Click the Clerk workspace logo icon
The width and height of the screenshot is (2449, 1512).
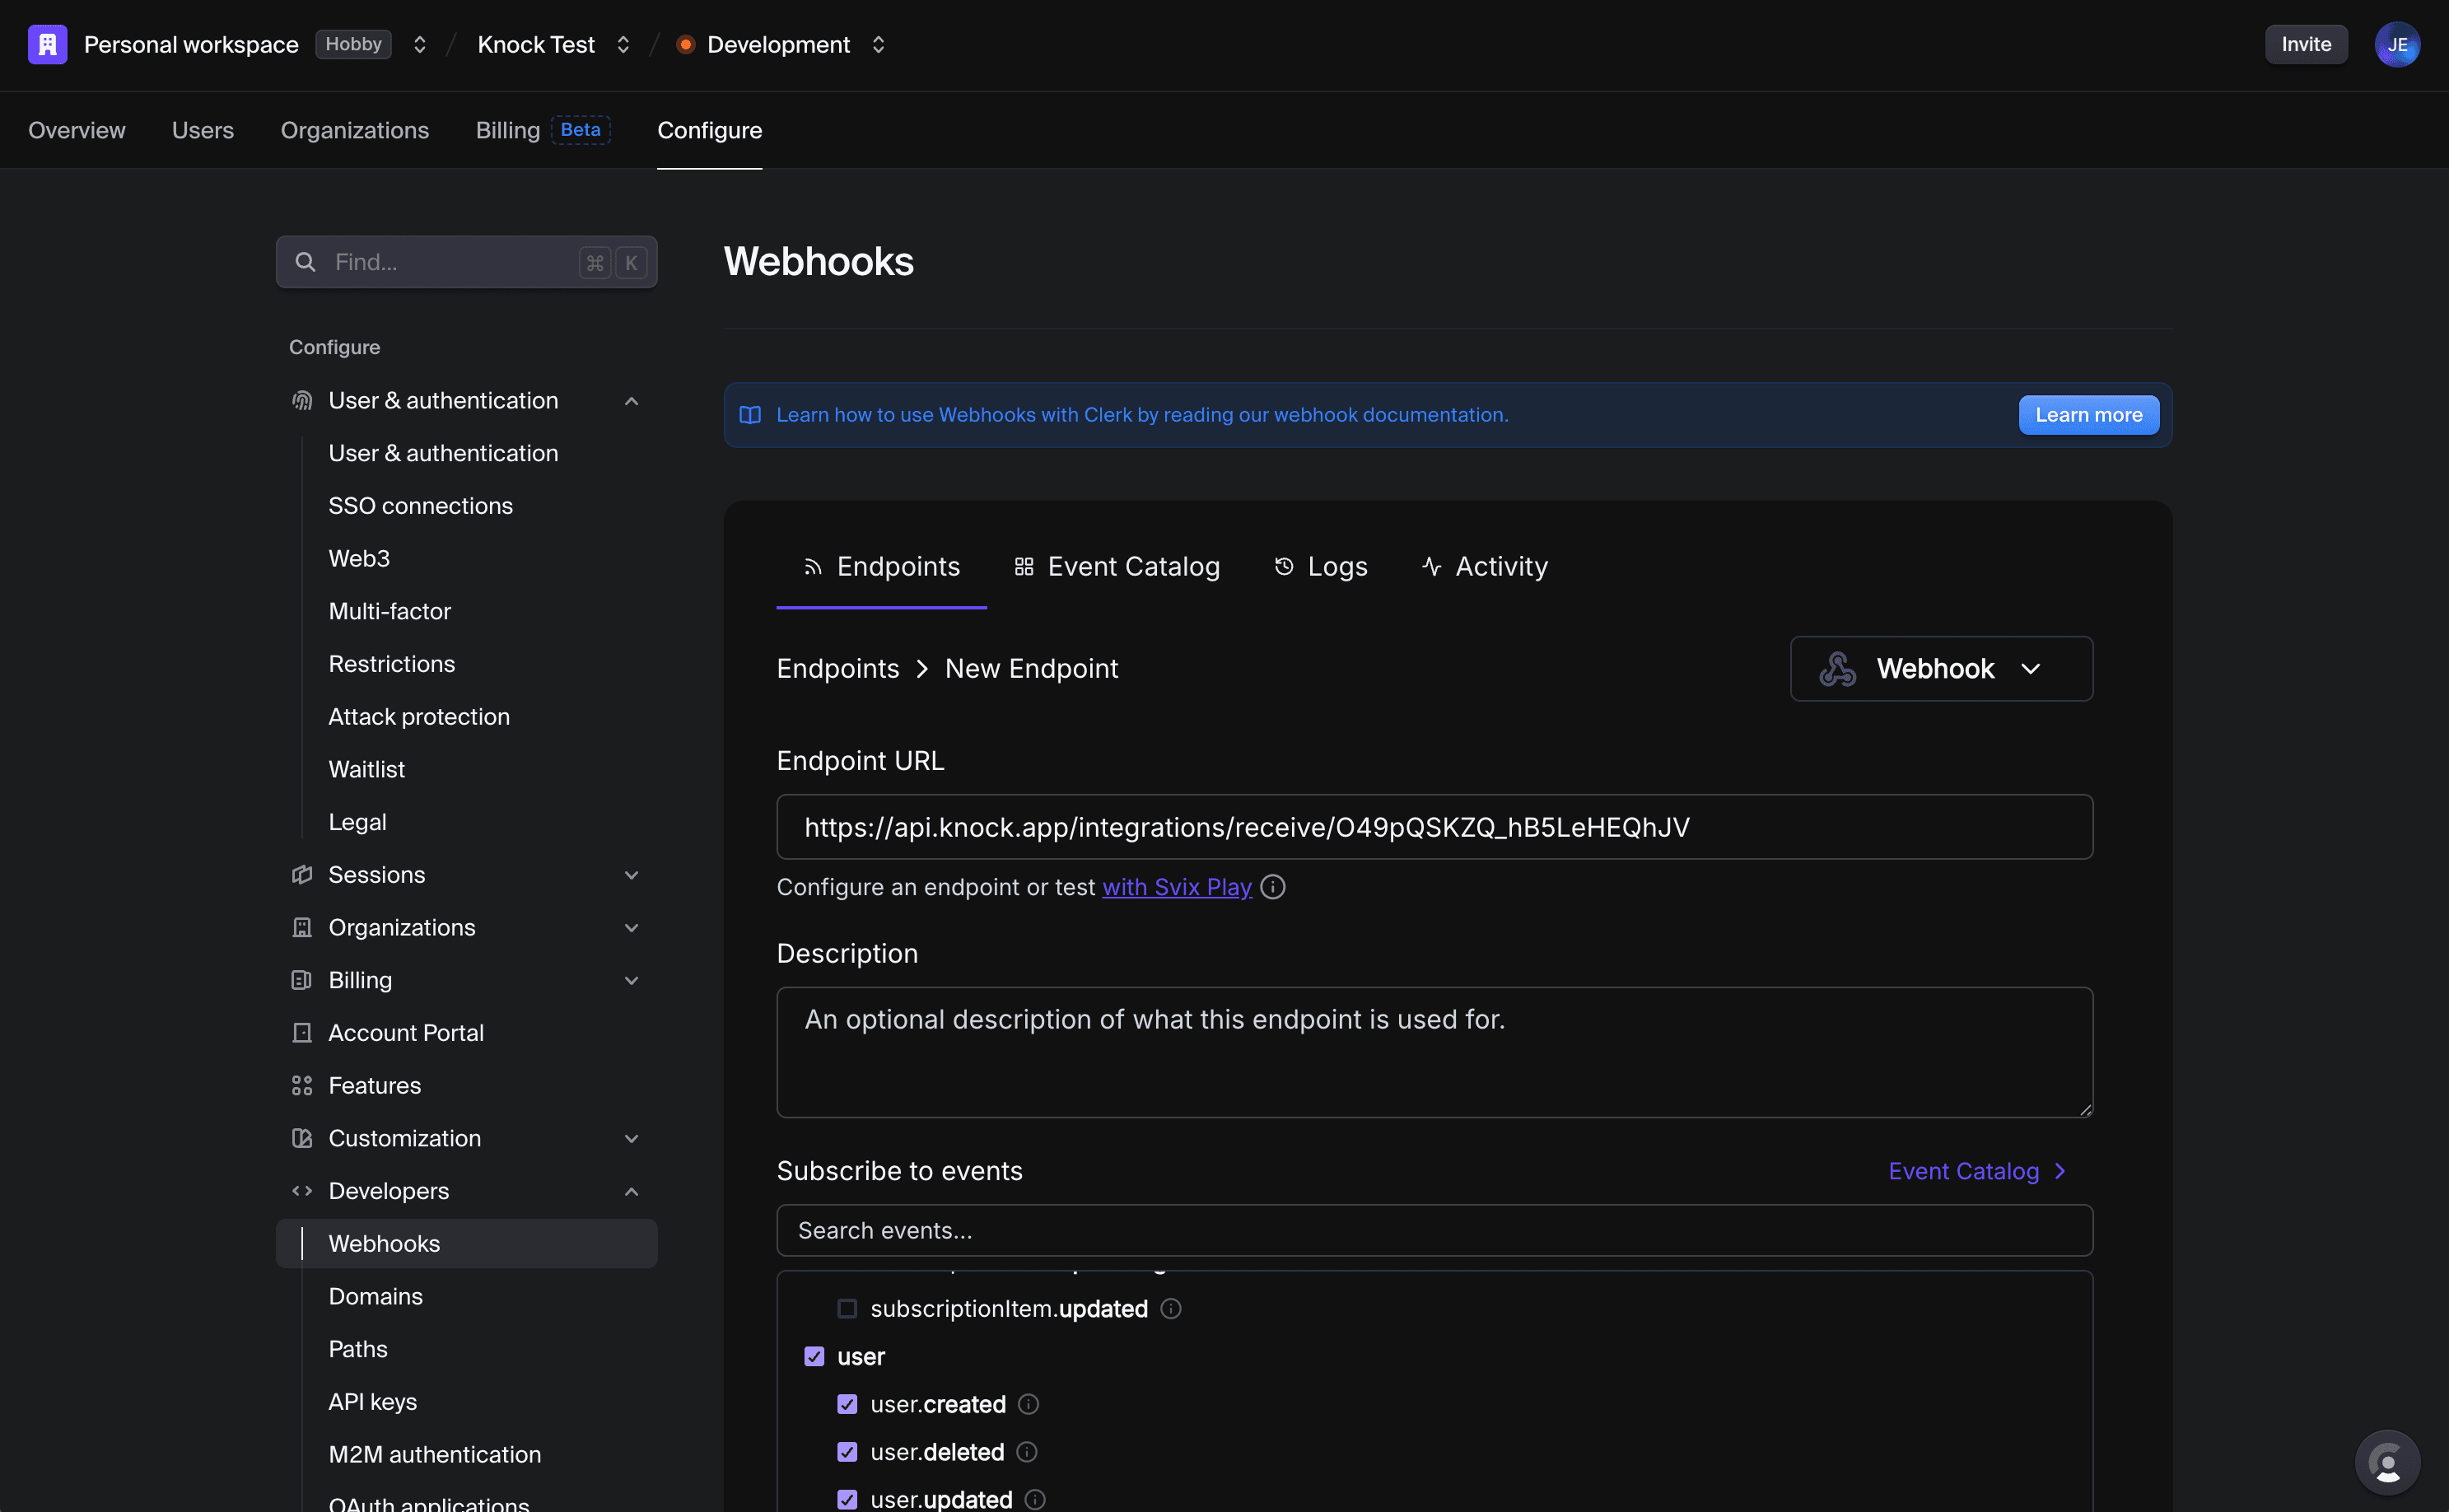pos(46,44)
